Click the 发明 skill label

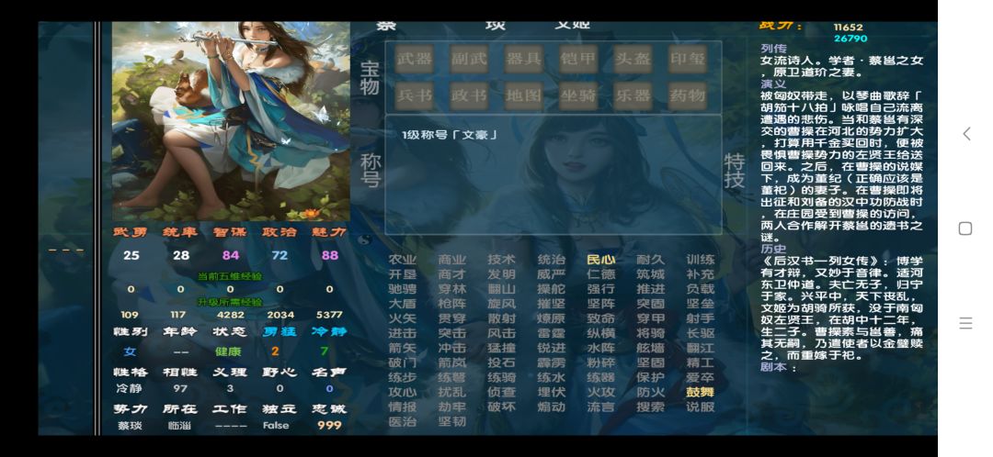point(502,274)
